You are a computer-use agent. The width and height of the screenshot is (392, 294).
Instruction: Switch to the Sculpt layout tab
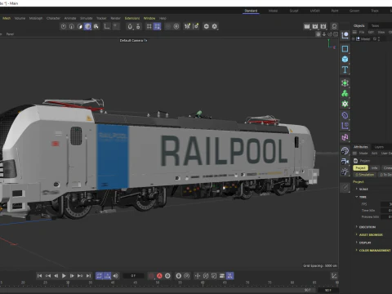(x=294, y=11)
